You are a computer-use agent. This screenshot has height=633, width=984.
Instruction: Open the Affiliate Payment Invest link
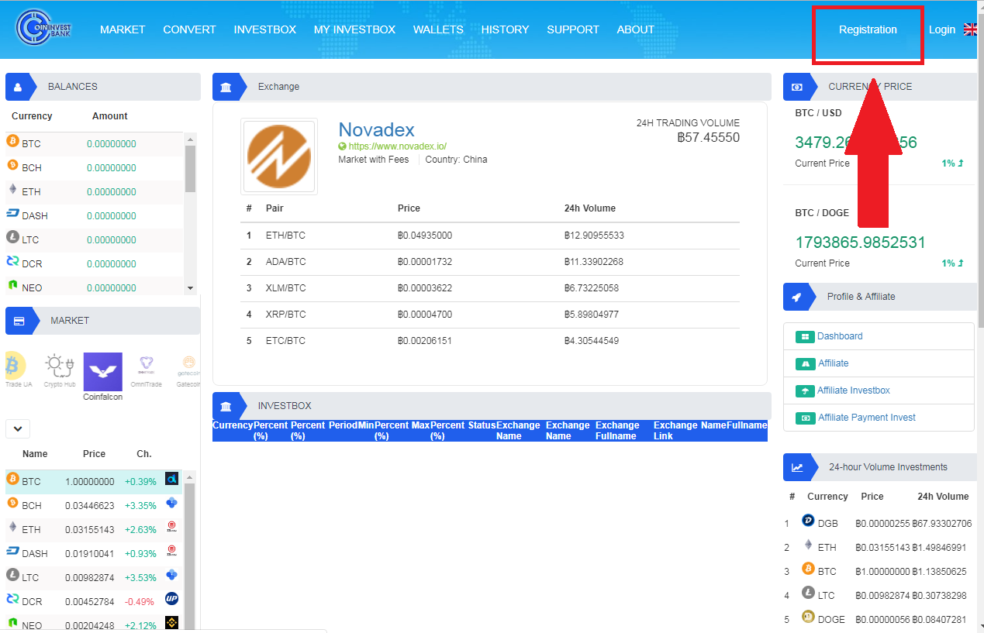pyautogui.click(x=867, y=418)
